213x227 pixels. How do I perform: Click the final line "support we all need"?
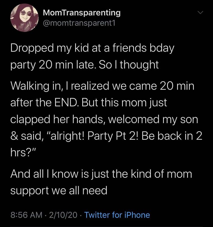pos(59,191)
